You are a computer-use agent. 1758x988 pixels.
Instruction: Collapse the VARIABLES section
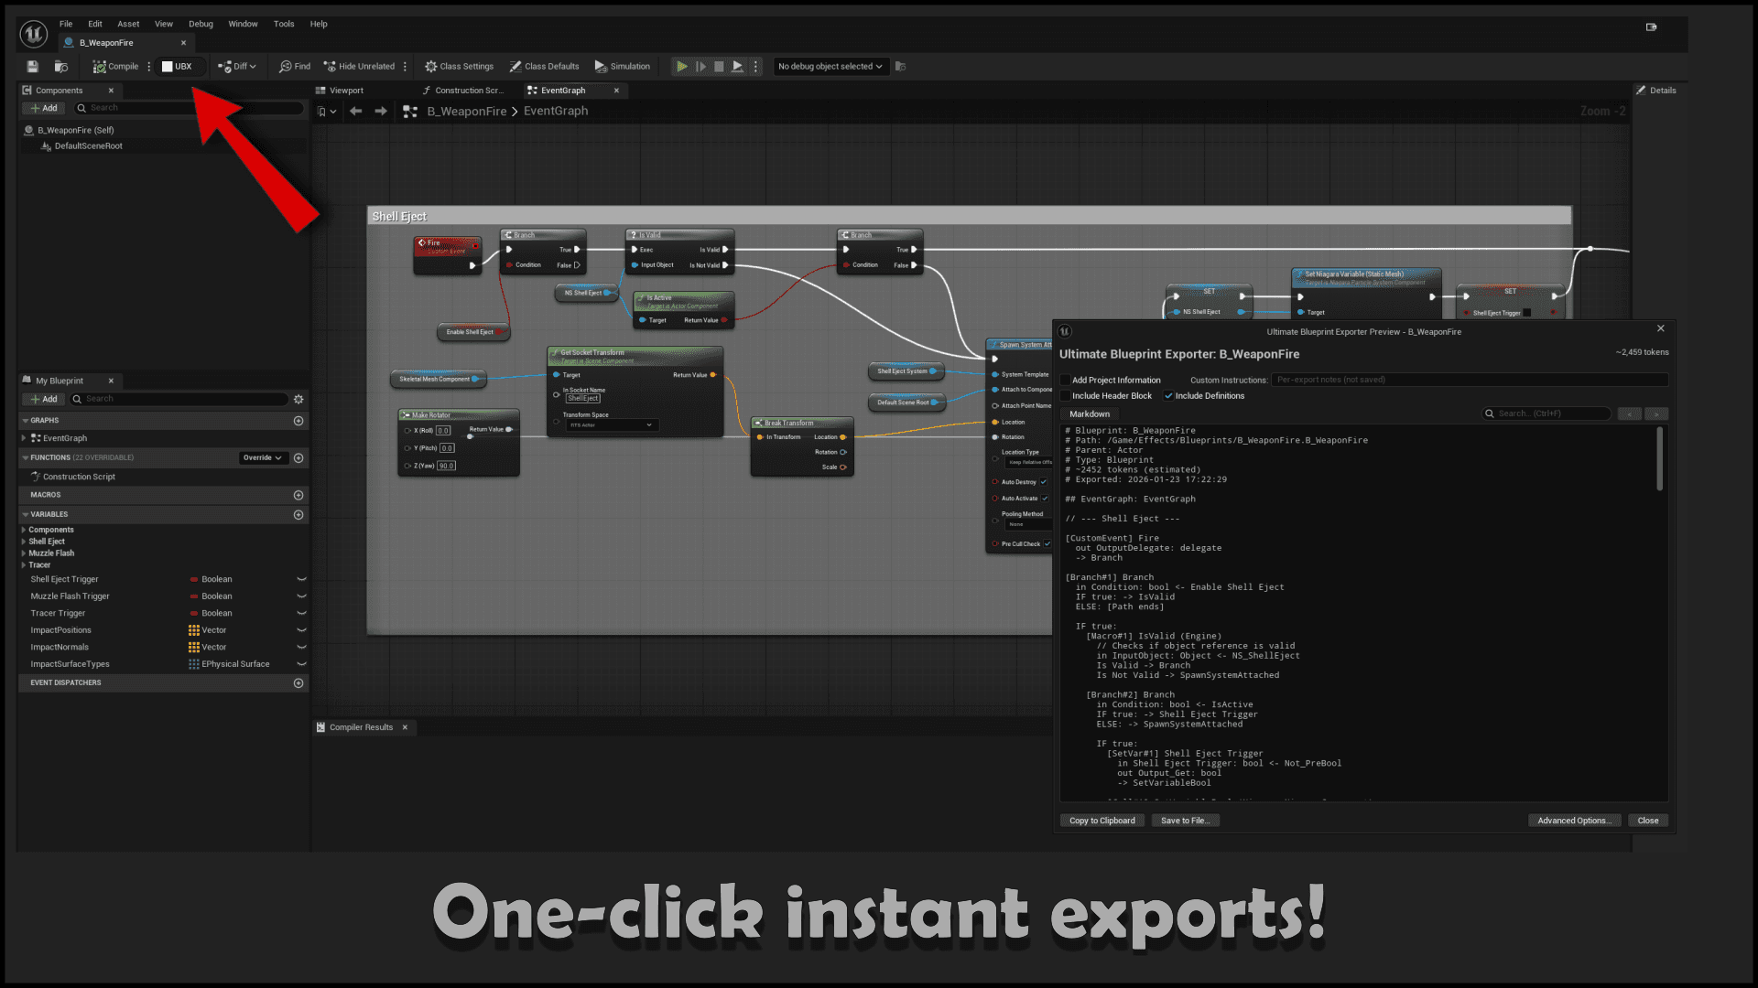(25, 514)
